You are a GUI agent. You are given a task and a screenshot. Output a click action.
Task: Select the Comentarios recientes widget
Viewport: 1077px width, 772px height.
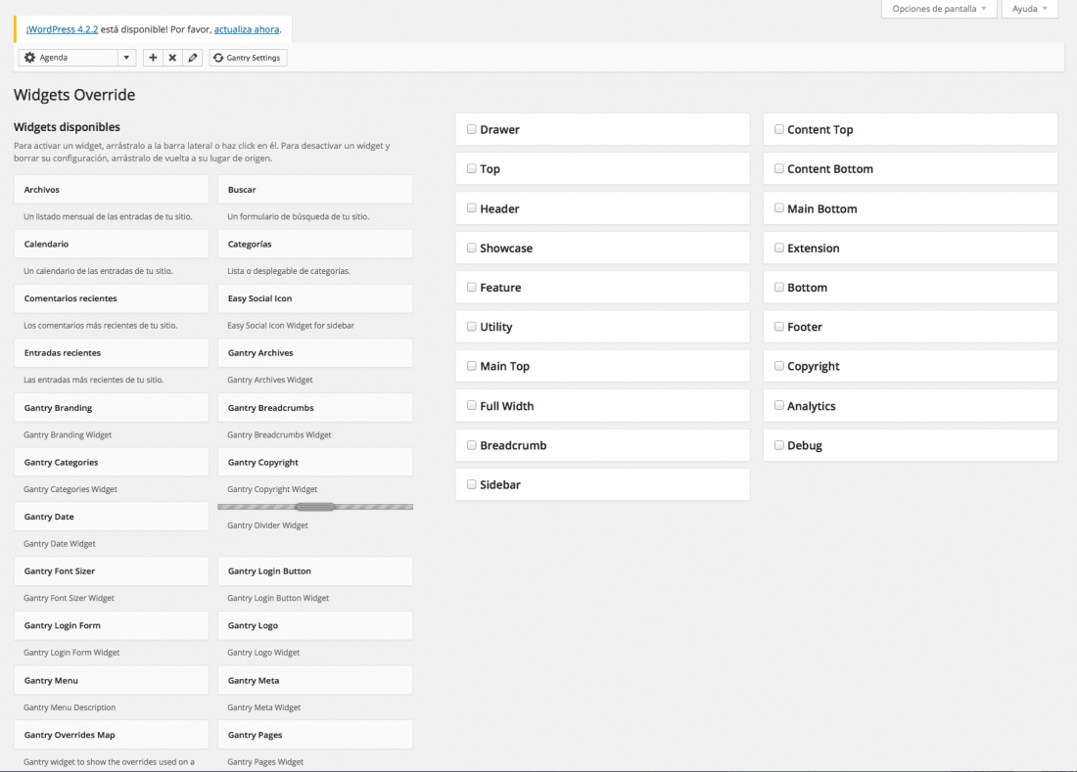112,298
